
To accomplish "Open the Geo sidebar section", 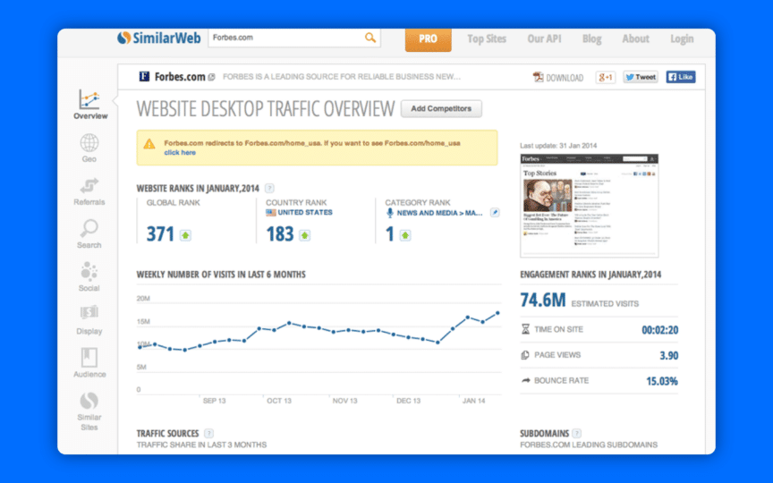I will click(x=89, y=148).
